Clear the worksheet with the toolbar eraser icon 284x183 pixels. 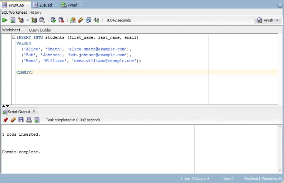click(80, 20)
